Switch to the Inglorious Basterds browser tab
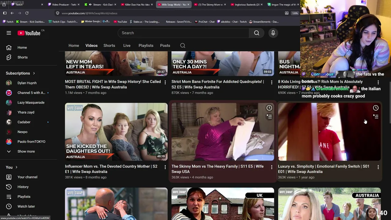391x220 pixels. click(x=247, y=5)
